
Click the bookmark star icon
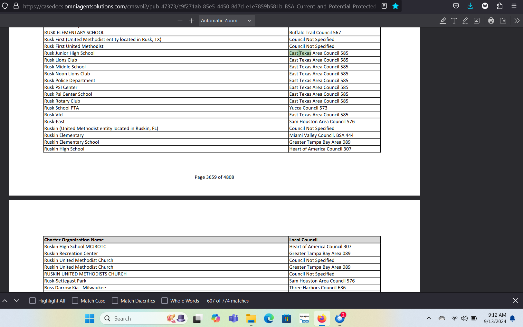[395, 6]
